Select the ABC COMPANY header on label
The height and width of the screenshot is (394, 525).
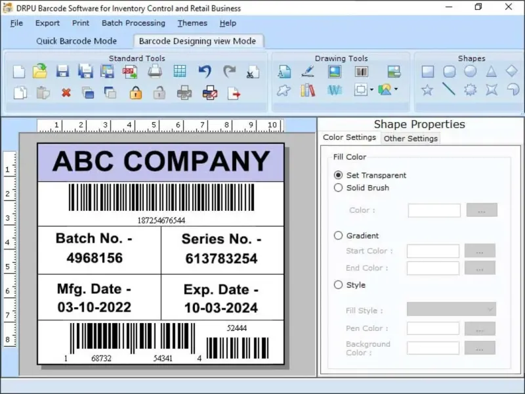161,162
